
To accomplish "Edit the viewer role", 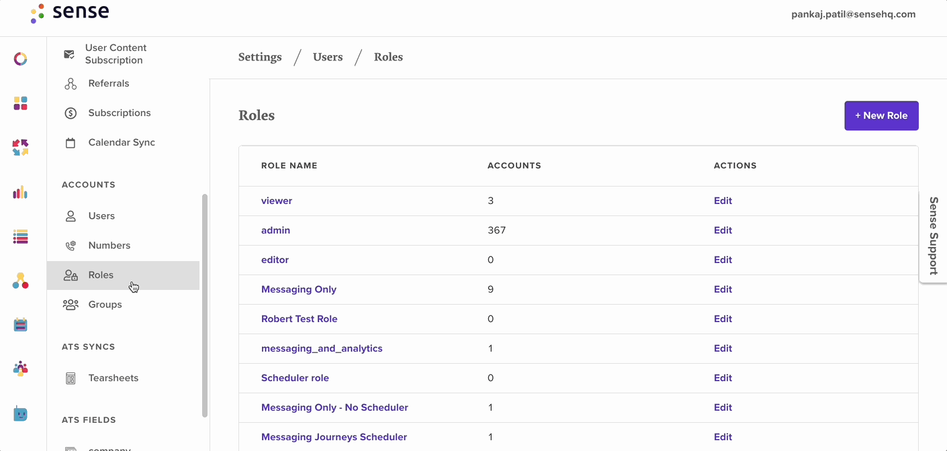I will (x=723, y=201).
